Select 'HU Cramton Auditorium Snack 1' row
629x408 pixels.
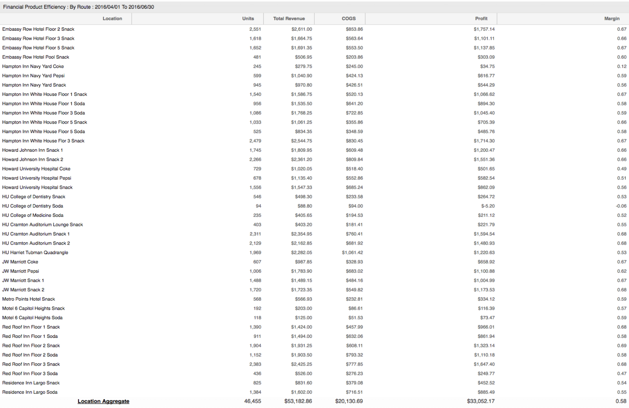314,234
